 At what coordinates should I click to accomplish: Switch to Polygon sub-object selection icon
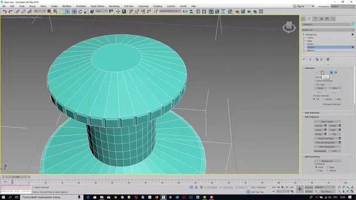pyautogui.click(x=332, y=73)
